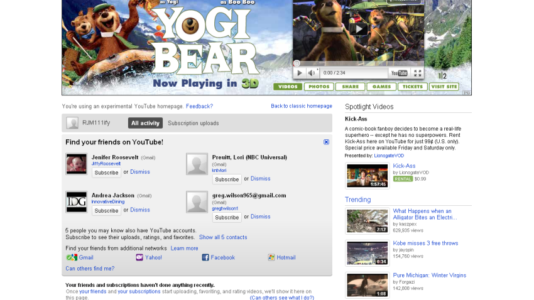Click greg.wilson965's placeholder avatar
Viewport: 534px width, 300px height.
coord(197,202)
